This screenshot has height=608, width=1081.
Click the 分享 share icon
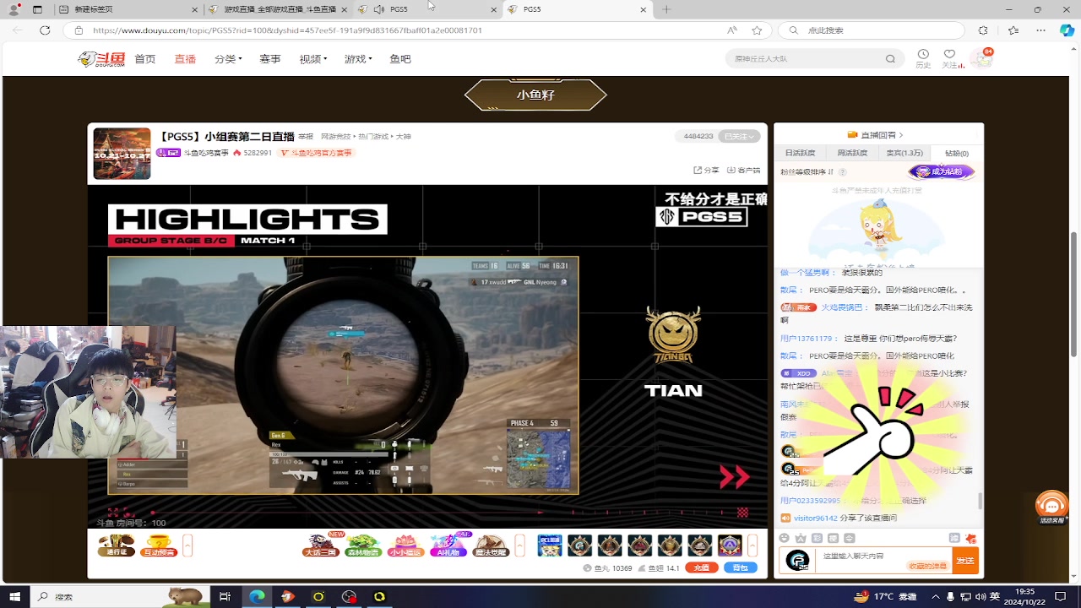click(706, 170)
